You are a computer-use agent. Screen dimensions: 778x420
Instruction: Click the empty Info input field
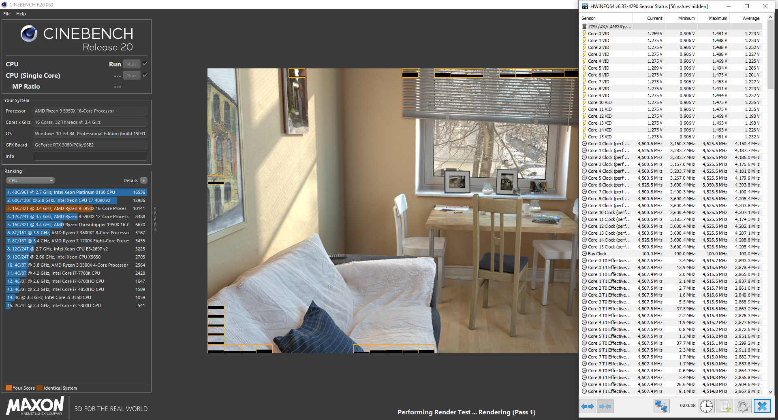coord(90,156)
